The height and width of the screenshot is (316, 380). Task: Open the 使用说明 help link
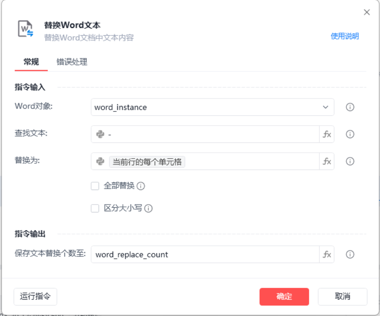point(345,36)
